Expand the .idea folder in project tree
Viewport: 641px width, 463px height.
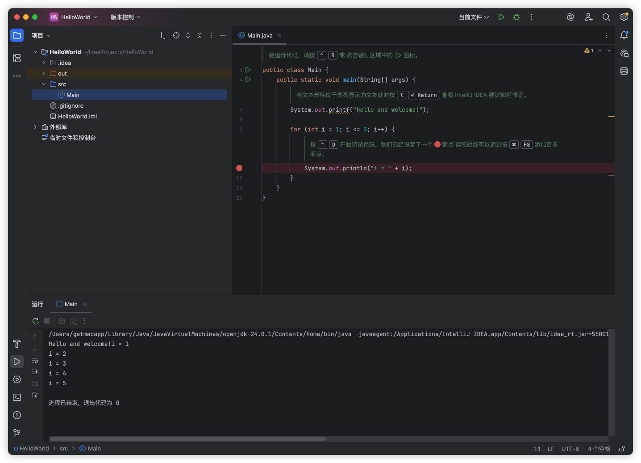click(44, 63)
